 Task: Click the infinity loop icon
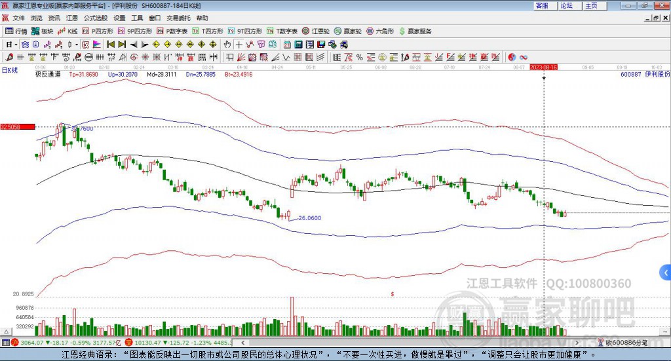coord(524,57)
